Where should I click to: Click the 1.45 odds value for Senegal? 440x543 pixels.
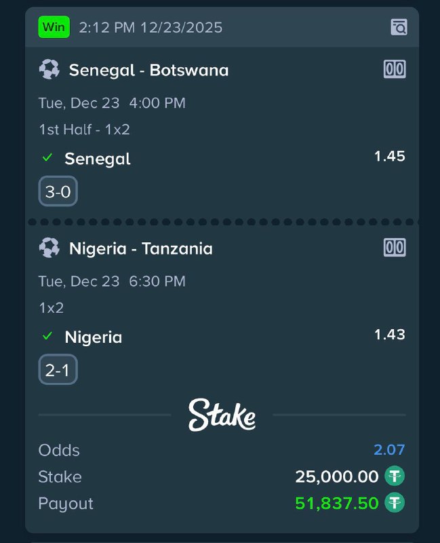[389, 156]
